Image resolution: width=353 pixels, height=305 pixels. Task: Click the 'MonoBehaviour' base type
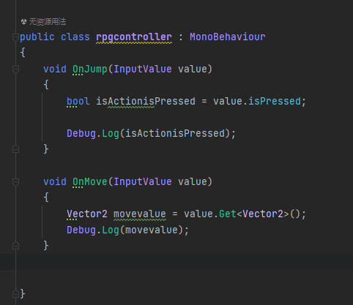228,37
